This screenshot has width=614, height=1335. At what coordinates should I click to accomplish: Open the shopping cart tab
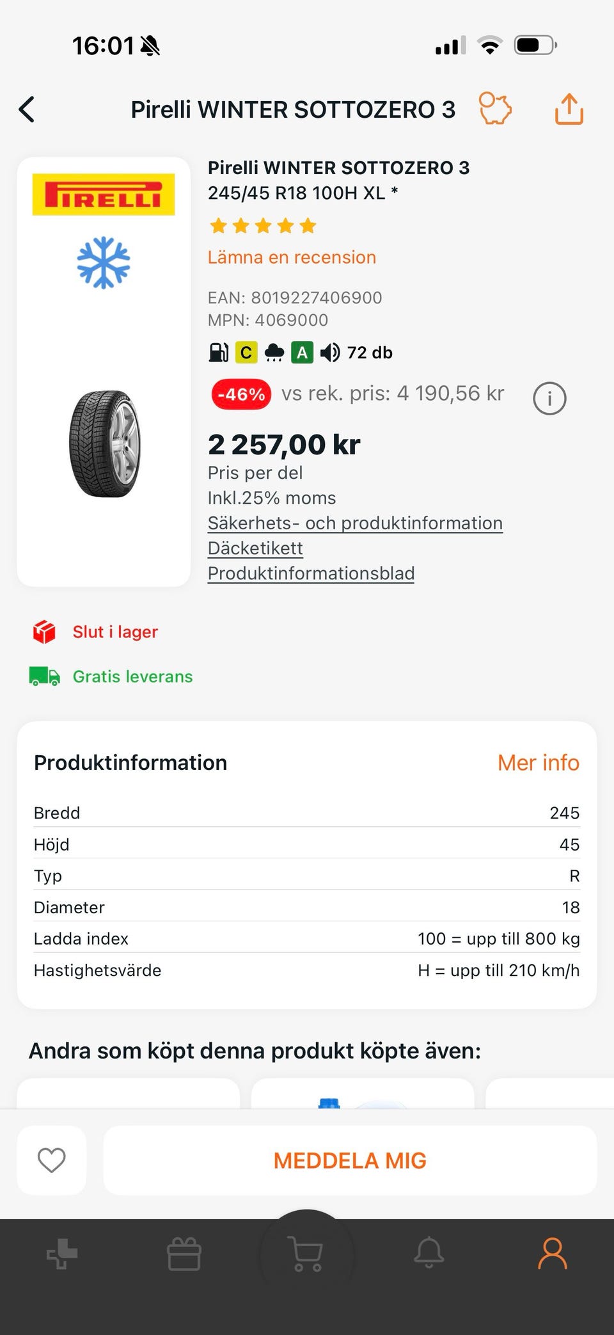pos(306,1253)
